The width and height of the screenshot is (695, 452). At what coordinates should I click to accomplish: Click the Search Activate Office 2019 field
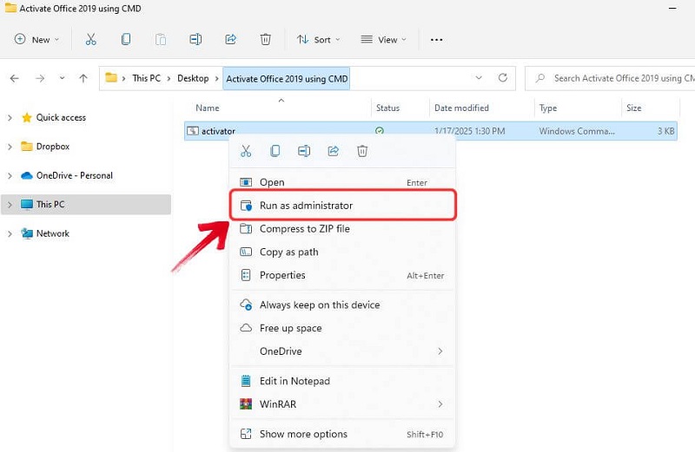pos(610,78)
